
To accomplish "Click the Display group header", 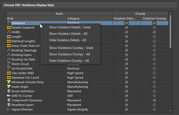I will coord(140,14).
